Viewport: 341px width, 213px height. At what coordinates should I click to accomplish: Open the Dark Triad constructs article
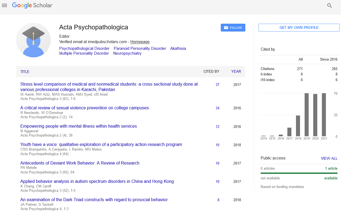94,200
